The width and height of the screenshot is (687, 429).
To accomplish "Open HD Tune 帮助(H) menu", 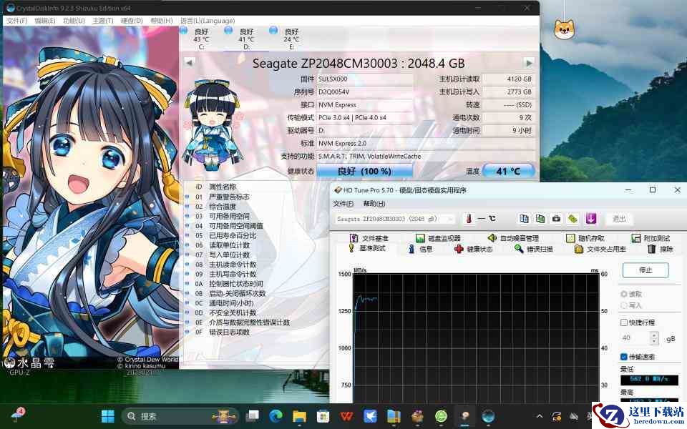I will pos(374,204).
